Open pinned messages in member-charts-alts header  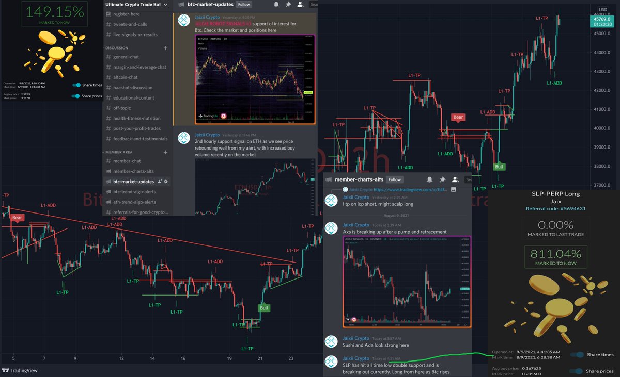click(442, 179)
